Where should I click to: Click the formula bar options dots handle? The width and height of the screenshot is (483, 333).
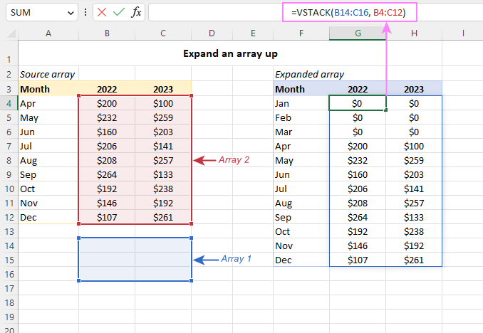click(x=85, y=12)
